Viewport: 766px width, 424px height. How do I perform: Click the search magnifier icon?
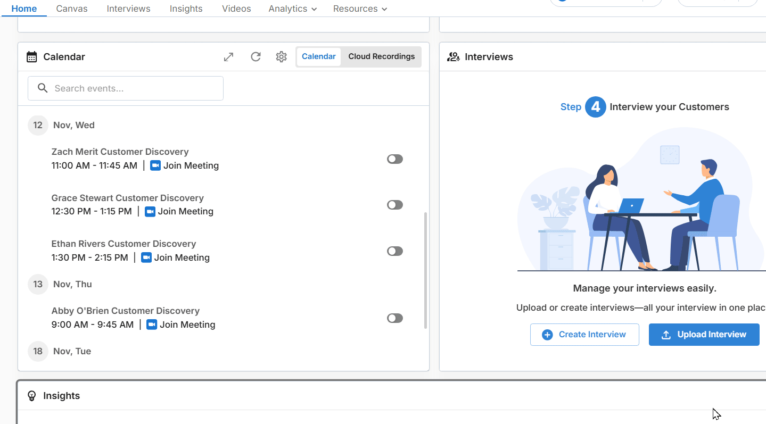[x=43, y=88]
